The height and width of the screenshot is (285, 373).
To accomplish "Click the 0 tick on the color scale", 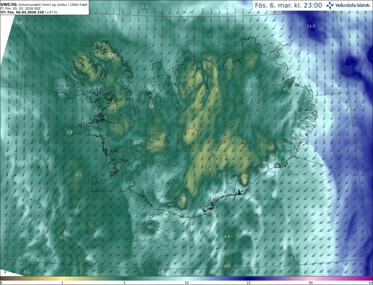I will click(1, 283).
